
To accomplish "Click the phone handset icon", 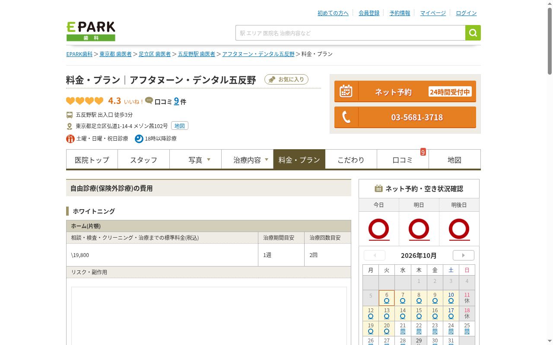I will tap(346, 117).
